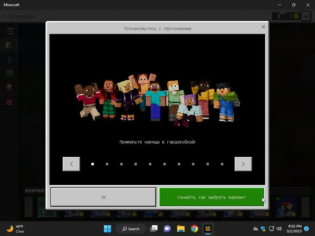Select the eighth page indicator dot
Image resolution: width=315 pixels, height=236 pixels.
click(193, 164)
